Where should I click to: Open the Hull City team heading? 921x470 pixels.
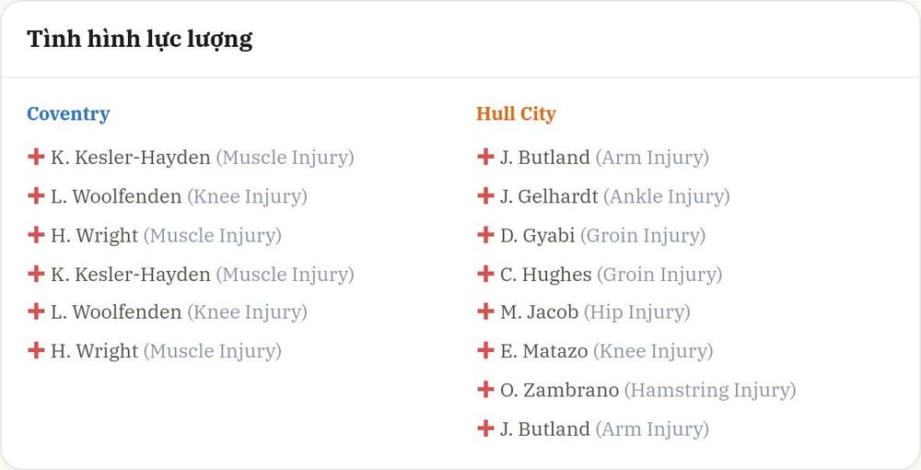point(516,113)
